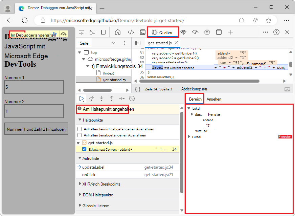Collapse the microsoftedge.github domain node

(x=84, y=59)
